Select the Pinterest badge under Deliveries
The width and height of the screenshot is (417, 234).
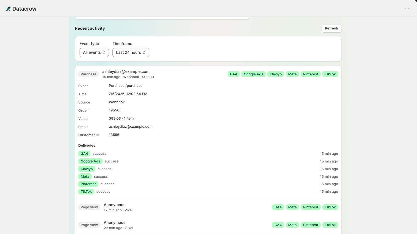pyautogui.click(x=88, y=184)
